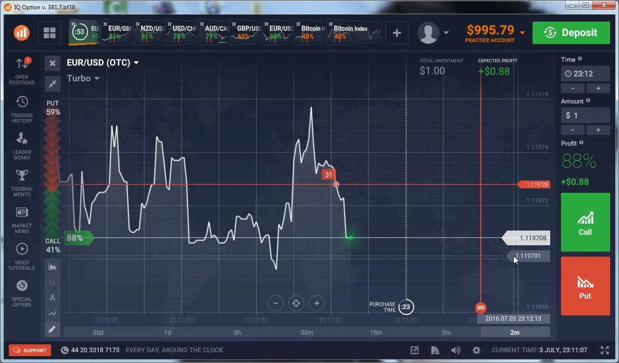Viewport: 619px width, 363px height.
Task: Close the EUR/USD chart with X icon
Action: coord(53,63)
